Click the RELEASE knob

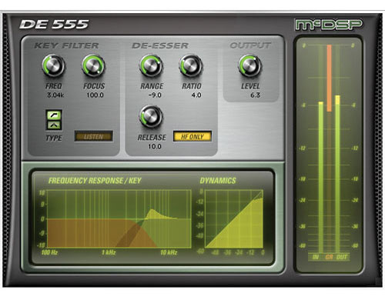pyautogui.click(x=151, y=117)
